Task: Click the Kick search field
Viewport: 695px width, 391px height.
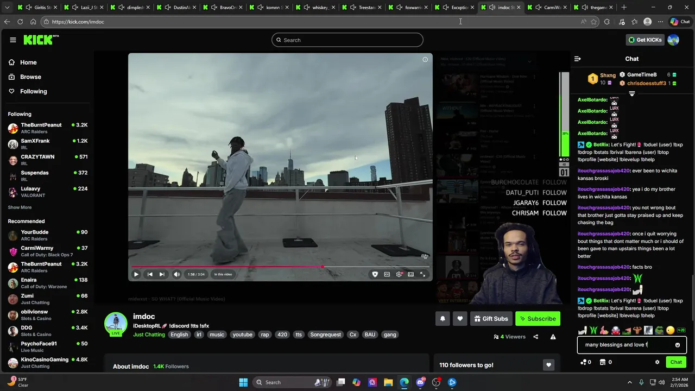Action: (347, 40)
